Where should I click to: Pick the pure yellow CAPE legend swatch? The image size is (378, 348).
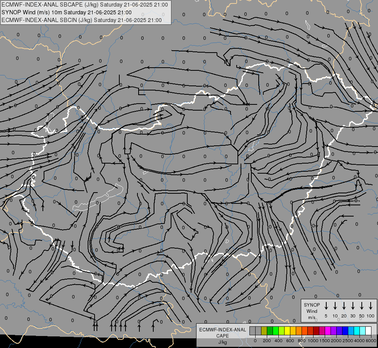(x=287, y=331)
